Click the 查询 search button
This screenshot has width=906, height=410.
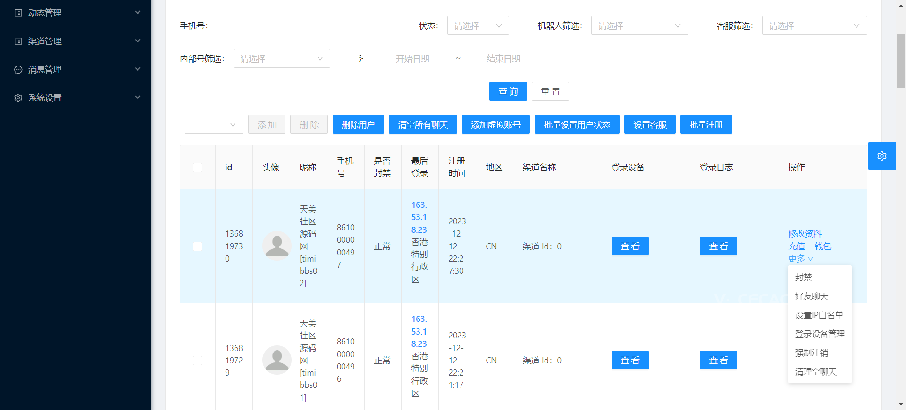coord(508,91)
